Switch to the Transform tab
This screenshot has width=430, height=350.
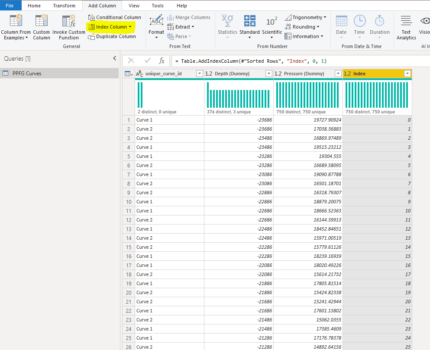pos(64,5)
